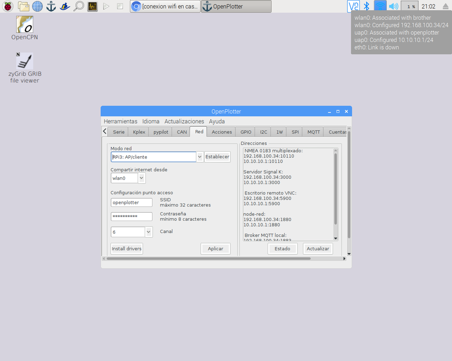The image size is (452, 361).
Task: Open the VNC server tray icon
Action: pos(353,6)
